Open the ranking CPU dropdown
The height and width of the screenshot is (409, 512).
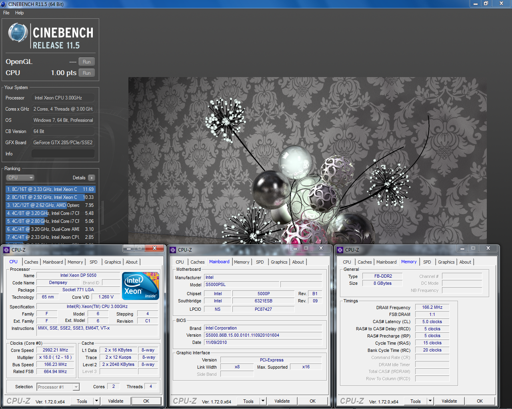click(20, 178)
